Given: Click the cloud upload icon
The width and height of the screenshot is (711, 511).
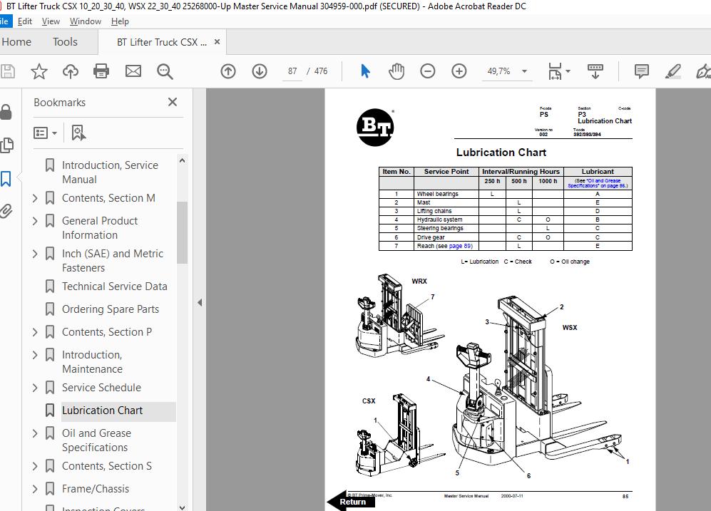Looking at the screenshot, I should point(71,71).
